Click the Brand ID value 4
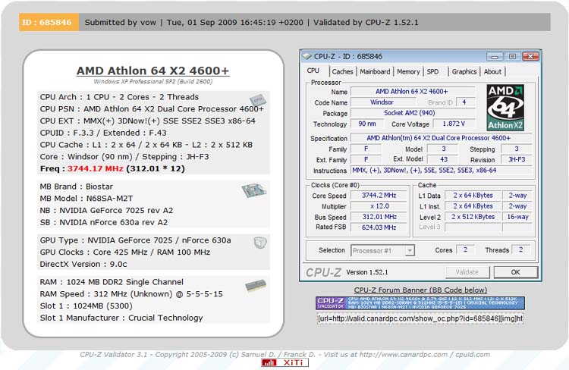 pyautogui.click(x=464, y=102)
